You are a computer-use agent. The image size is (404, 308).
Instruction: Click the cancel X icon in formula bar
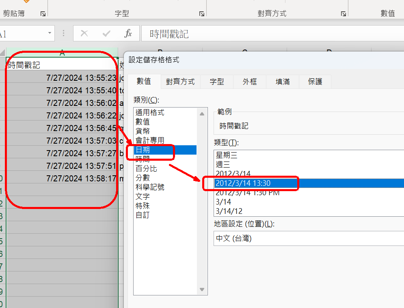tap(84, 34)
